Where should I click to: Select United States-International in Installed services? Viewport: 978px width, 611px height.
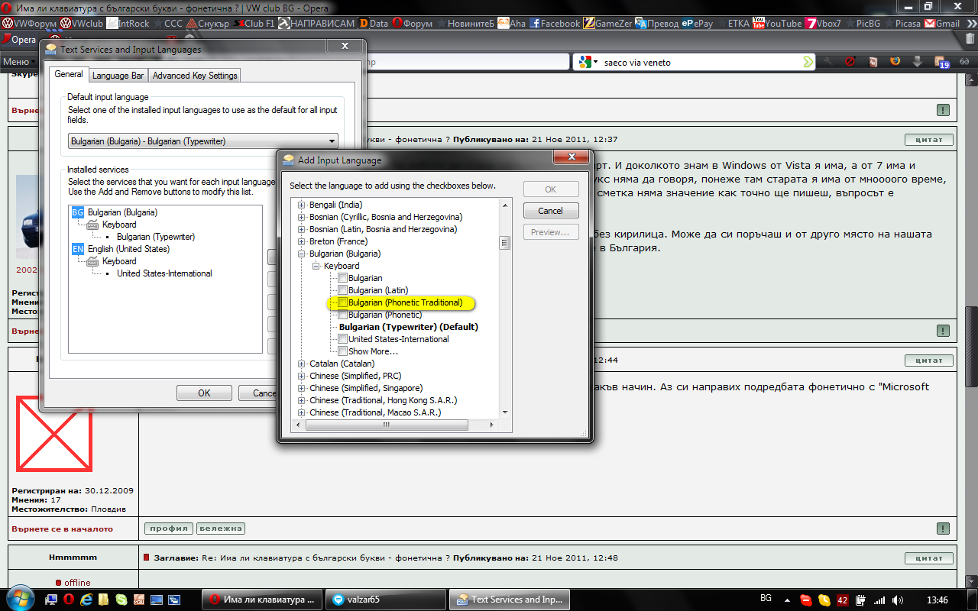(x=164, y=273)
